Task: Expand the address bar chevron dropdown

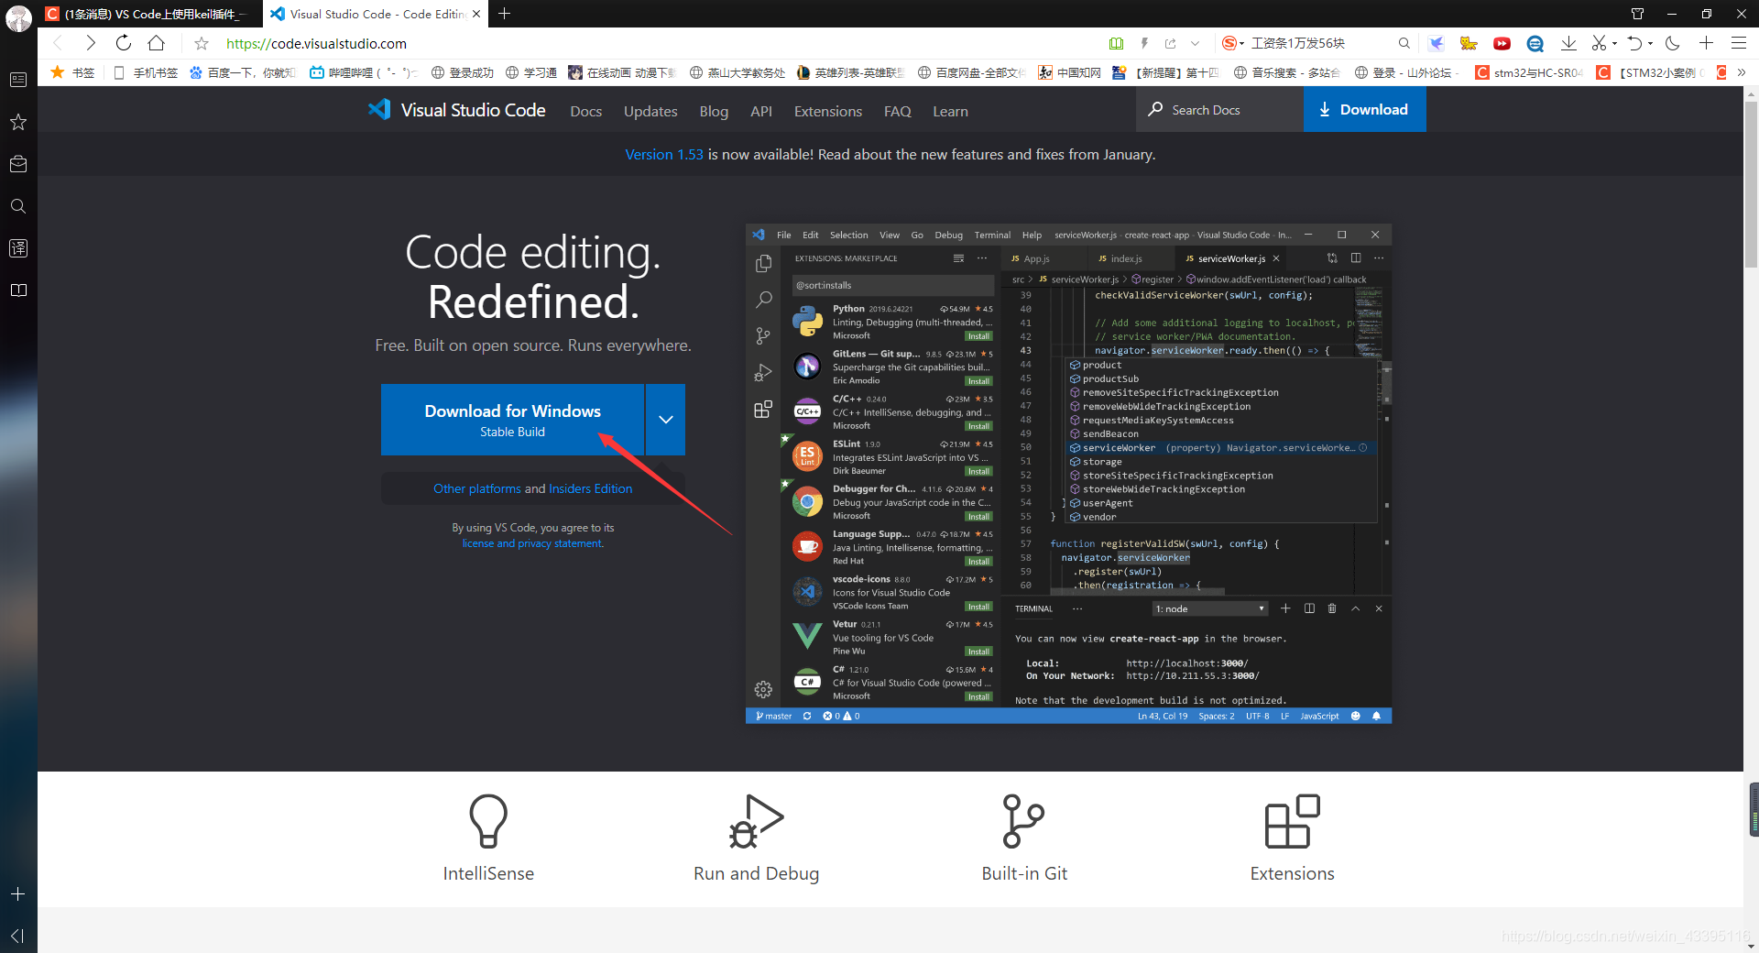Action: [x=1195, y=43]
